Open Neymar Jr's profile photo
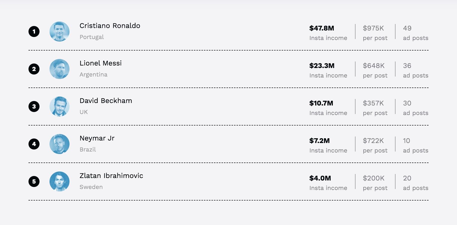The height and width of the screenshot is (225, 457). [59, 144]
